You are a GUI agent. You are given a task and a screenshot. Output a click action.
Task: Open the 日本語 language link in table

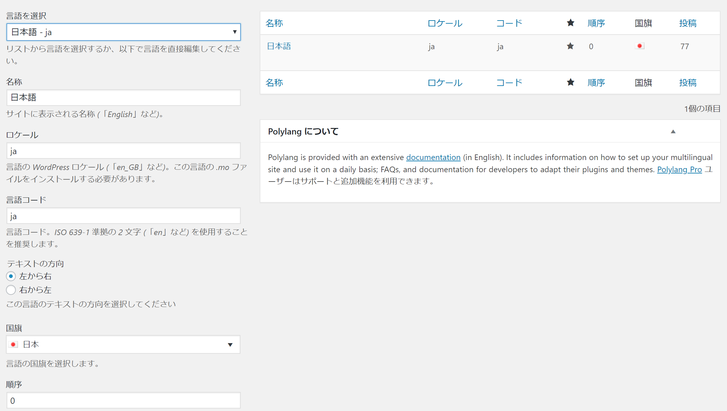pos(279,46)
